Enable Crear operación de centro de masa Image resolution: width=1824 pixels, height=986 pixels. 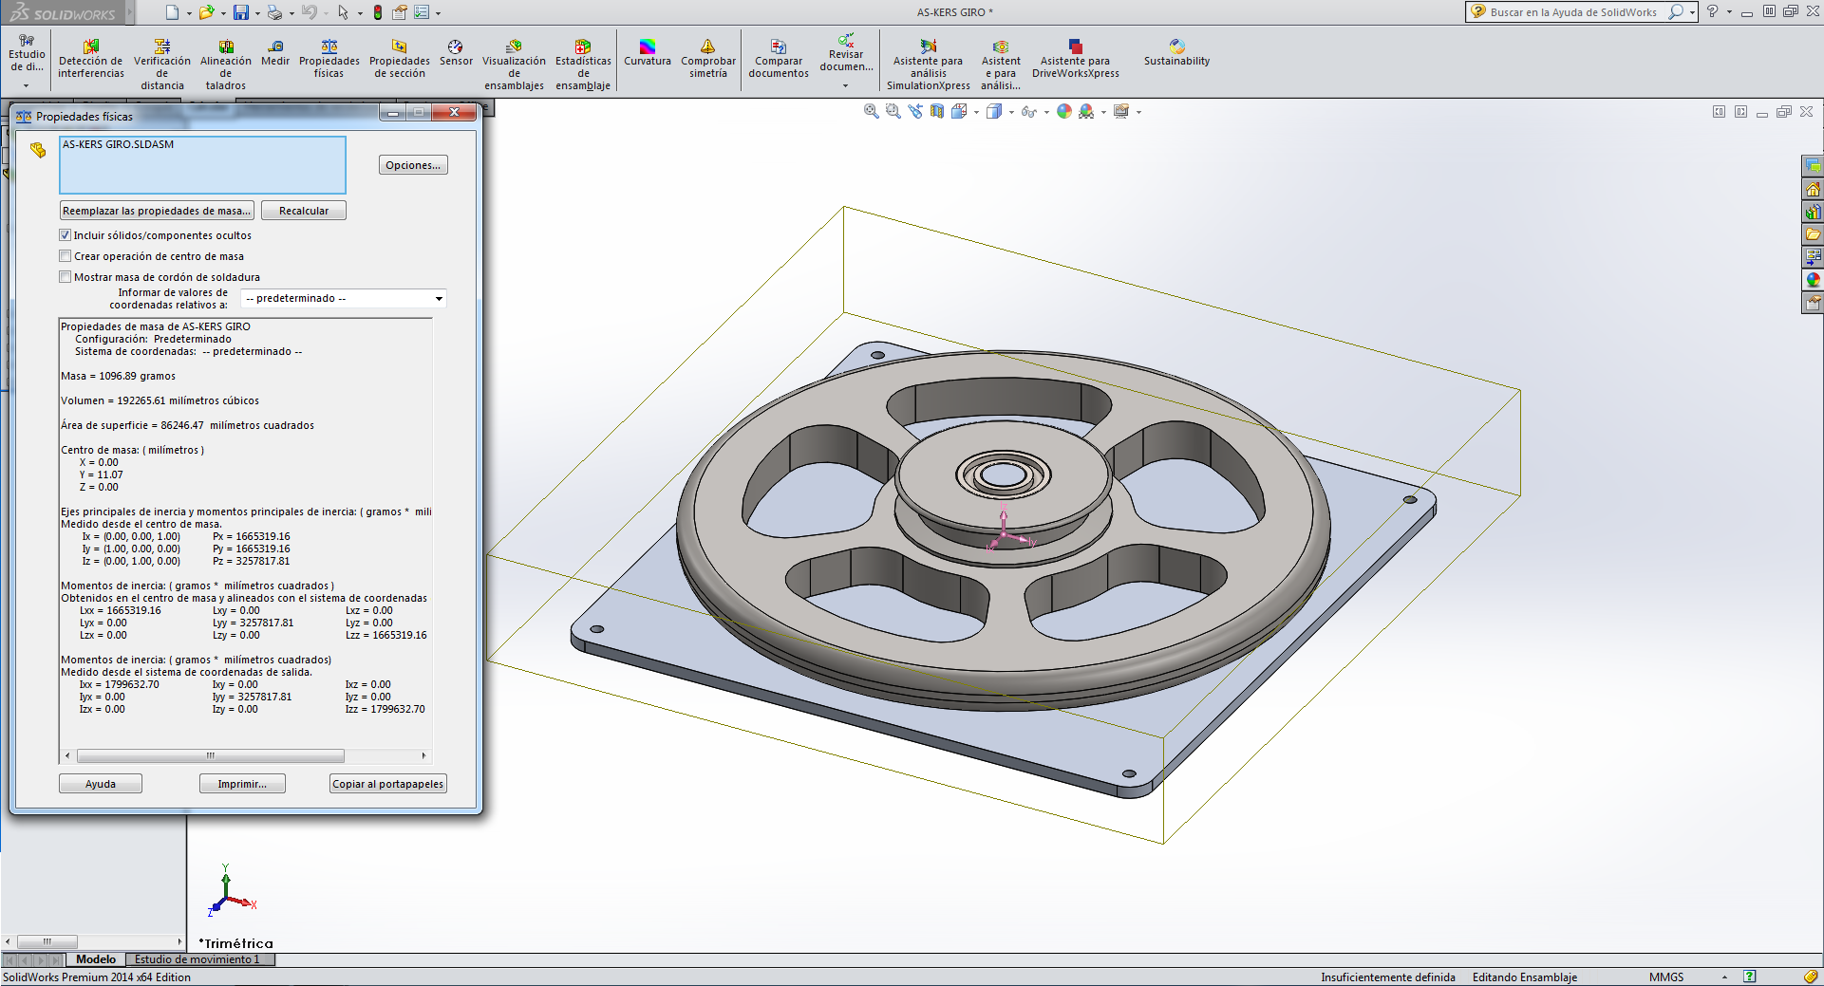[66, 256]
